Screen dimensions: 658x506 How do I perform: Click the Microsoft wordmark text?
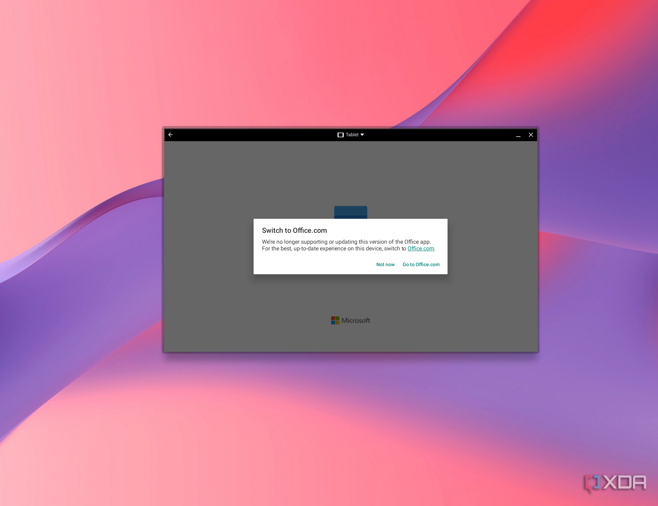(x=356, y=320)
